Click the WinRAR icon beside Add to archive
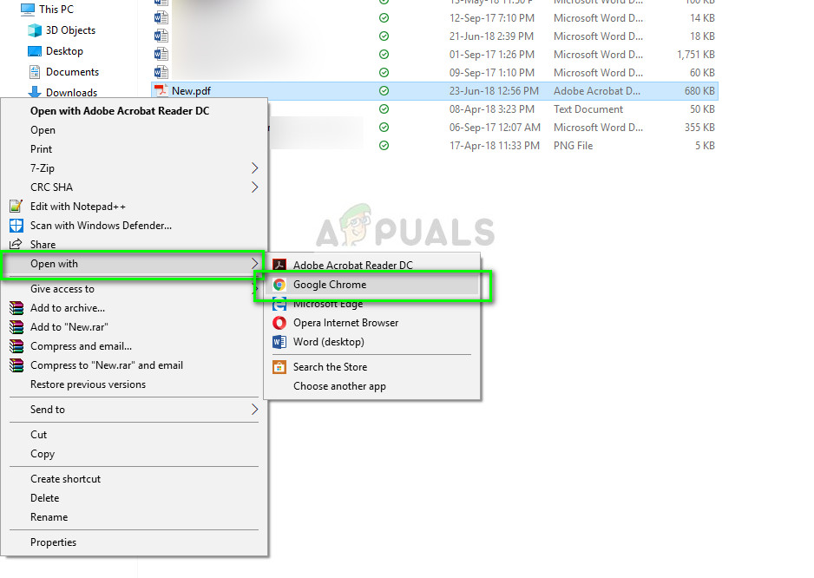814x578 pixels. click(x=16, y=308)
